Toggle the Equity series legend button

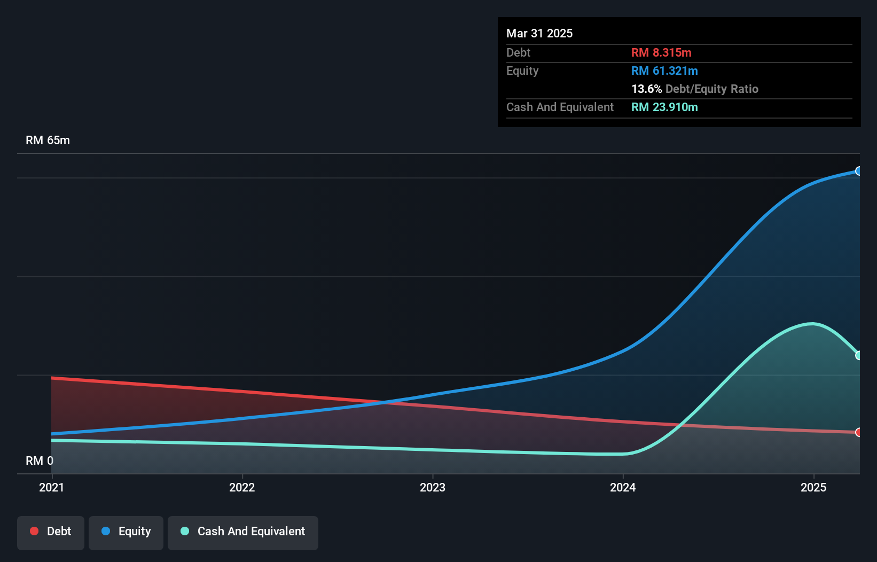pos(126,533)
